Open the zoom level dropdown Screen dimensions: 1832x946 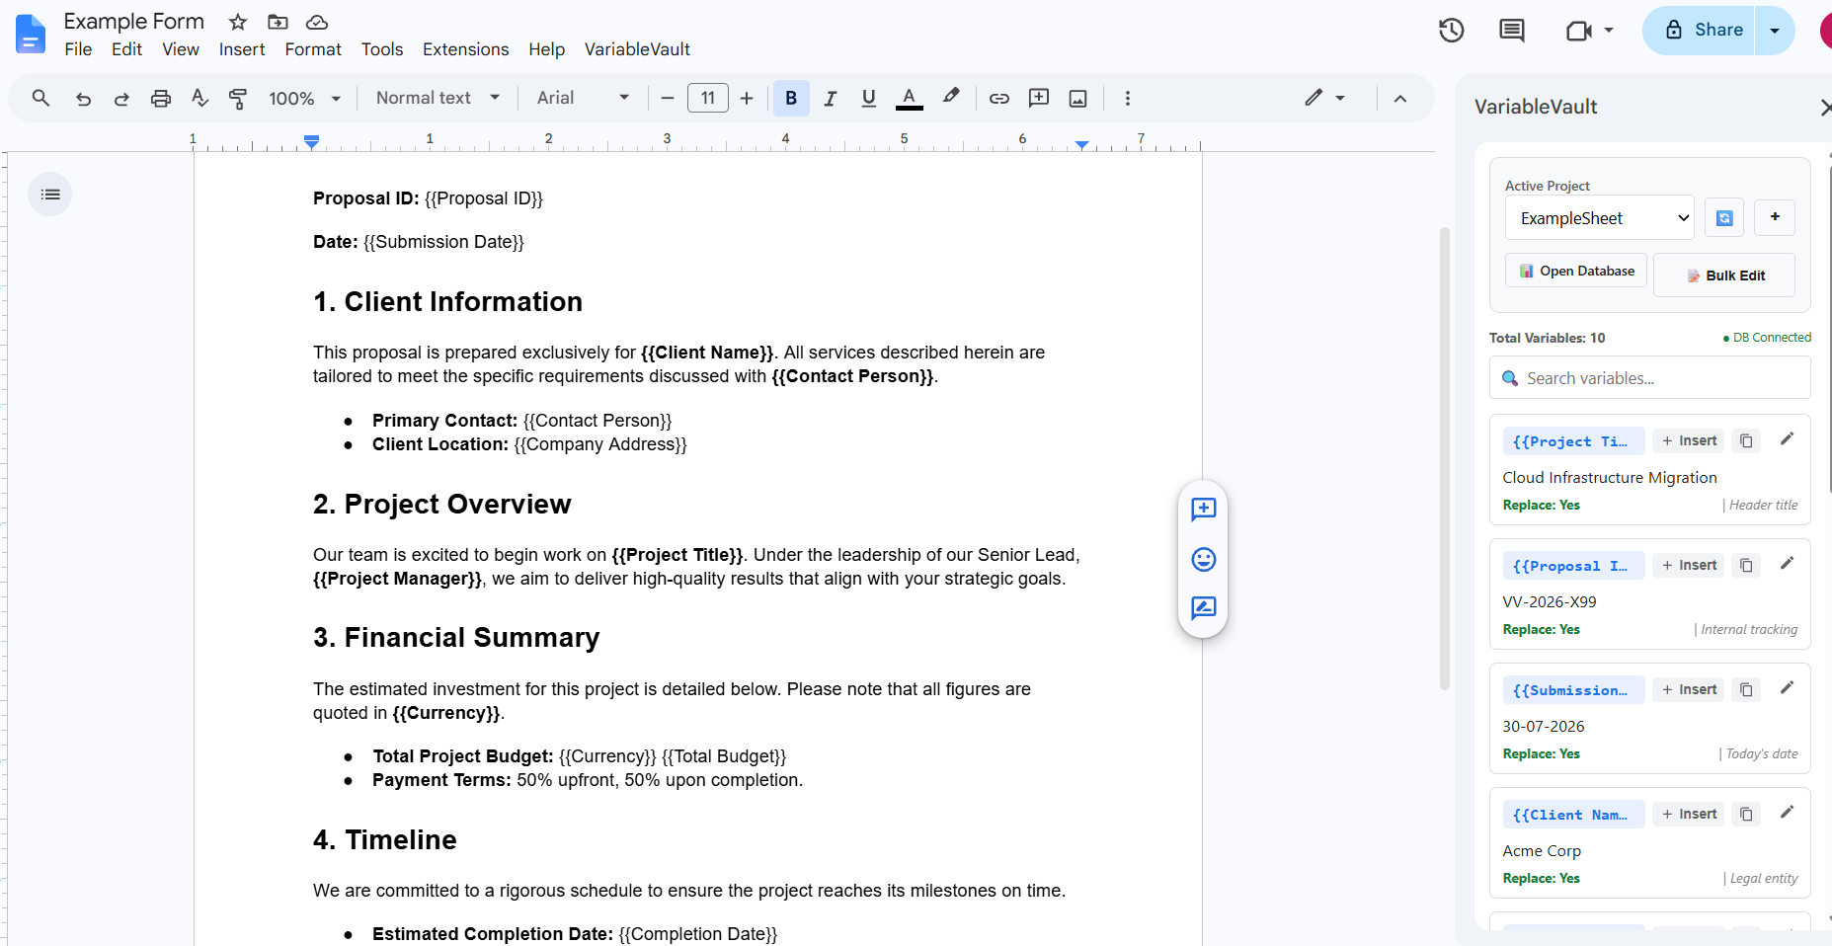(304, 98)
